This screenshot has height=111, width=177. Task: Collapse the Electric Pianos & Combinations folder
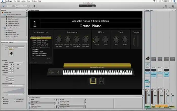click(4, 28)
